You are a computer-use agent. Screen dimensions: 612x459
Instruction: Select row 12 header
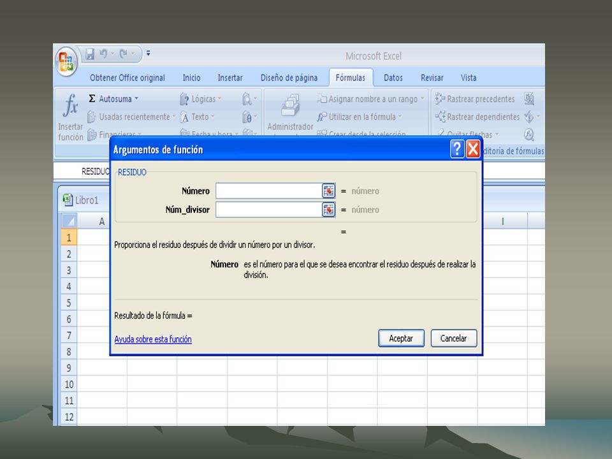(69, 416)
